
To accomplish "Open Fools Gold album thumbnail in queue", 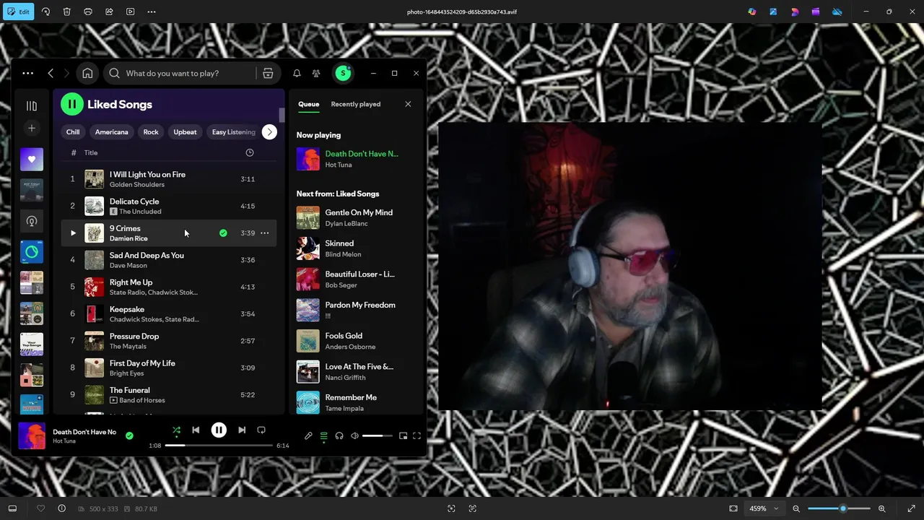I will tap(308, 341).
